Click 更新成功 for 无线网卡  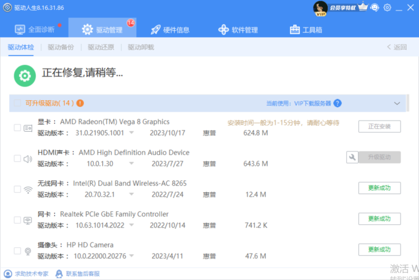380,188
